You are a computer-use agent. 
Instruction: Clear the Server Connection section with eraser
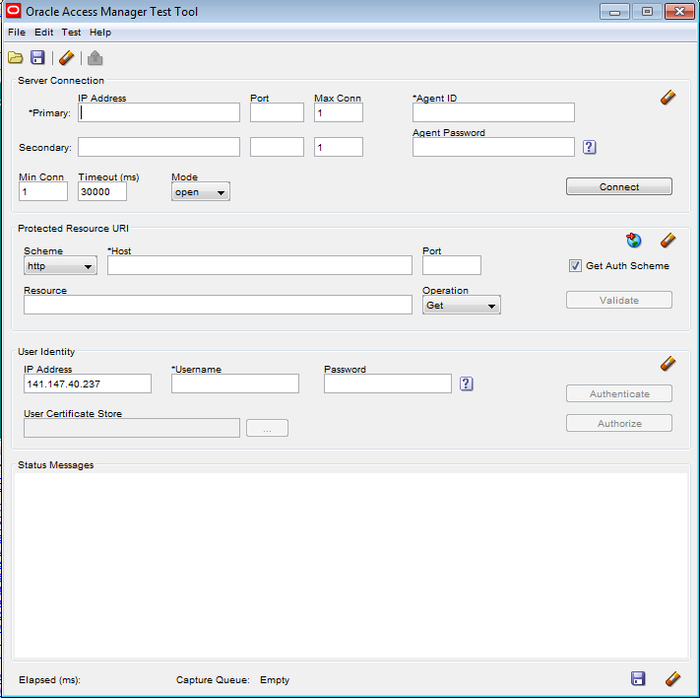click(668, 97)
